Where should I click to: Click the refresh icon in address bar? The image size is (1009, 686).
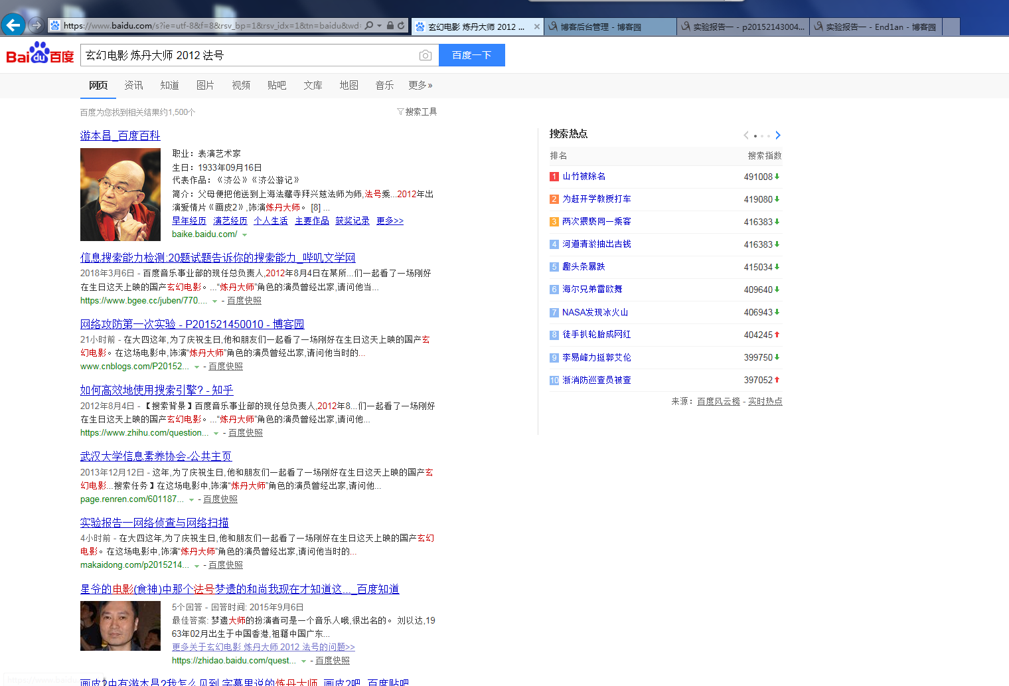pyautogui.click(x=401, y=26)
